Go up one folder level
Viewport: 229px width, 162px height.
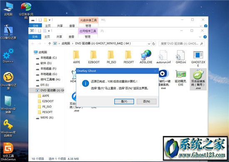[x=50, y=44]
